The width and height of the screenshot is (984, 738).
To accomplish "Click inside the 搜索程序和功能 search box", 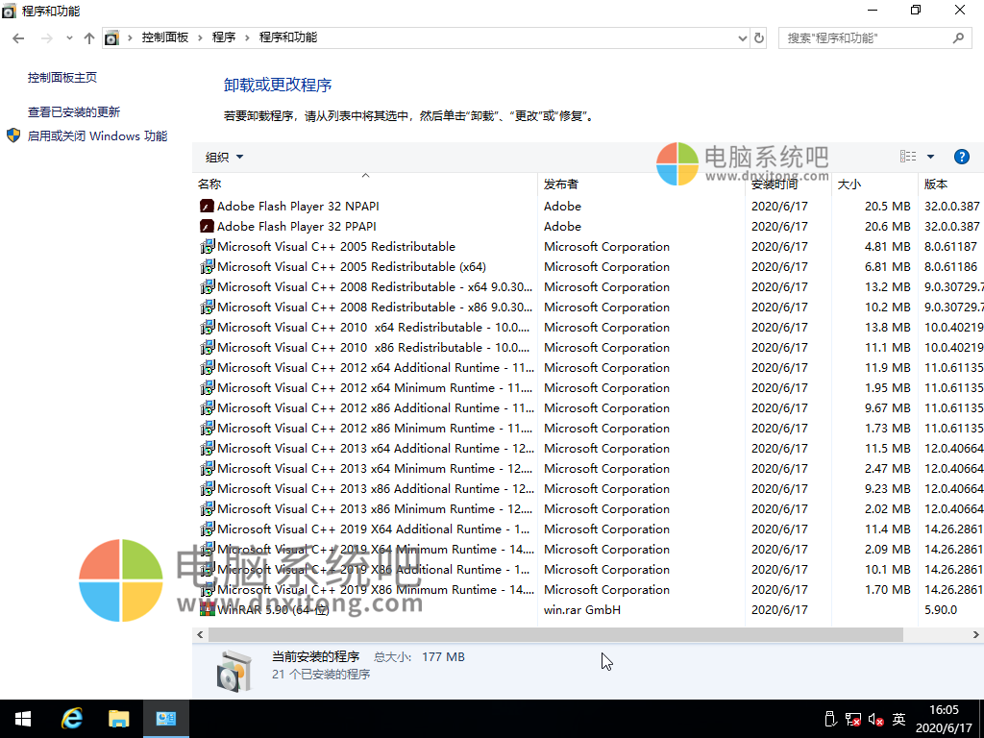I will click(855, 38).
